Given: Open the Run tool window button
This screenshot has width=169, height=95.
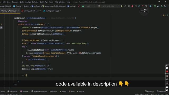Looking at the screenshot, I should click(63, 91).
